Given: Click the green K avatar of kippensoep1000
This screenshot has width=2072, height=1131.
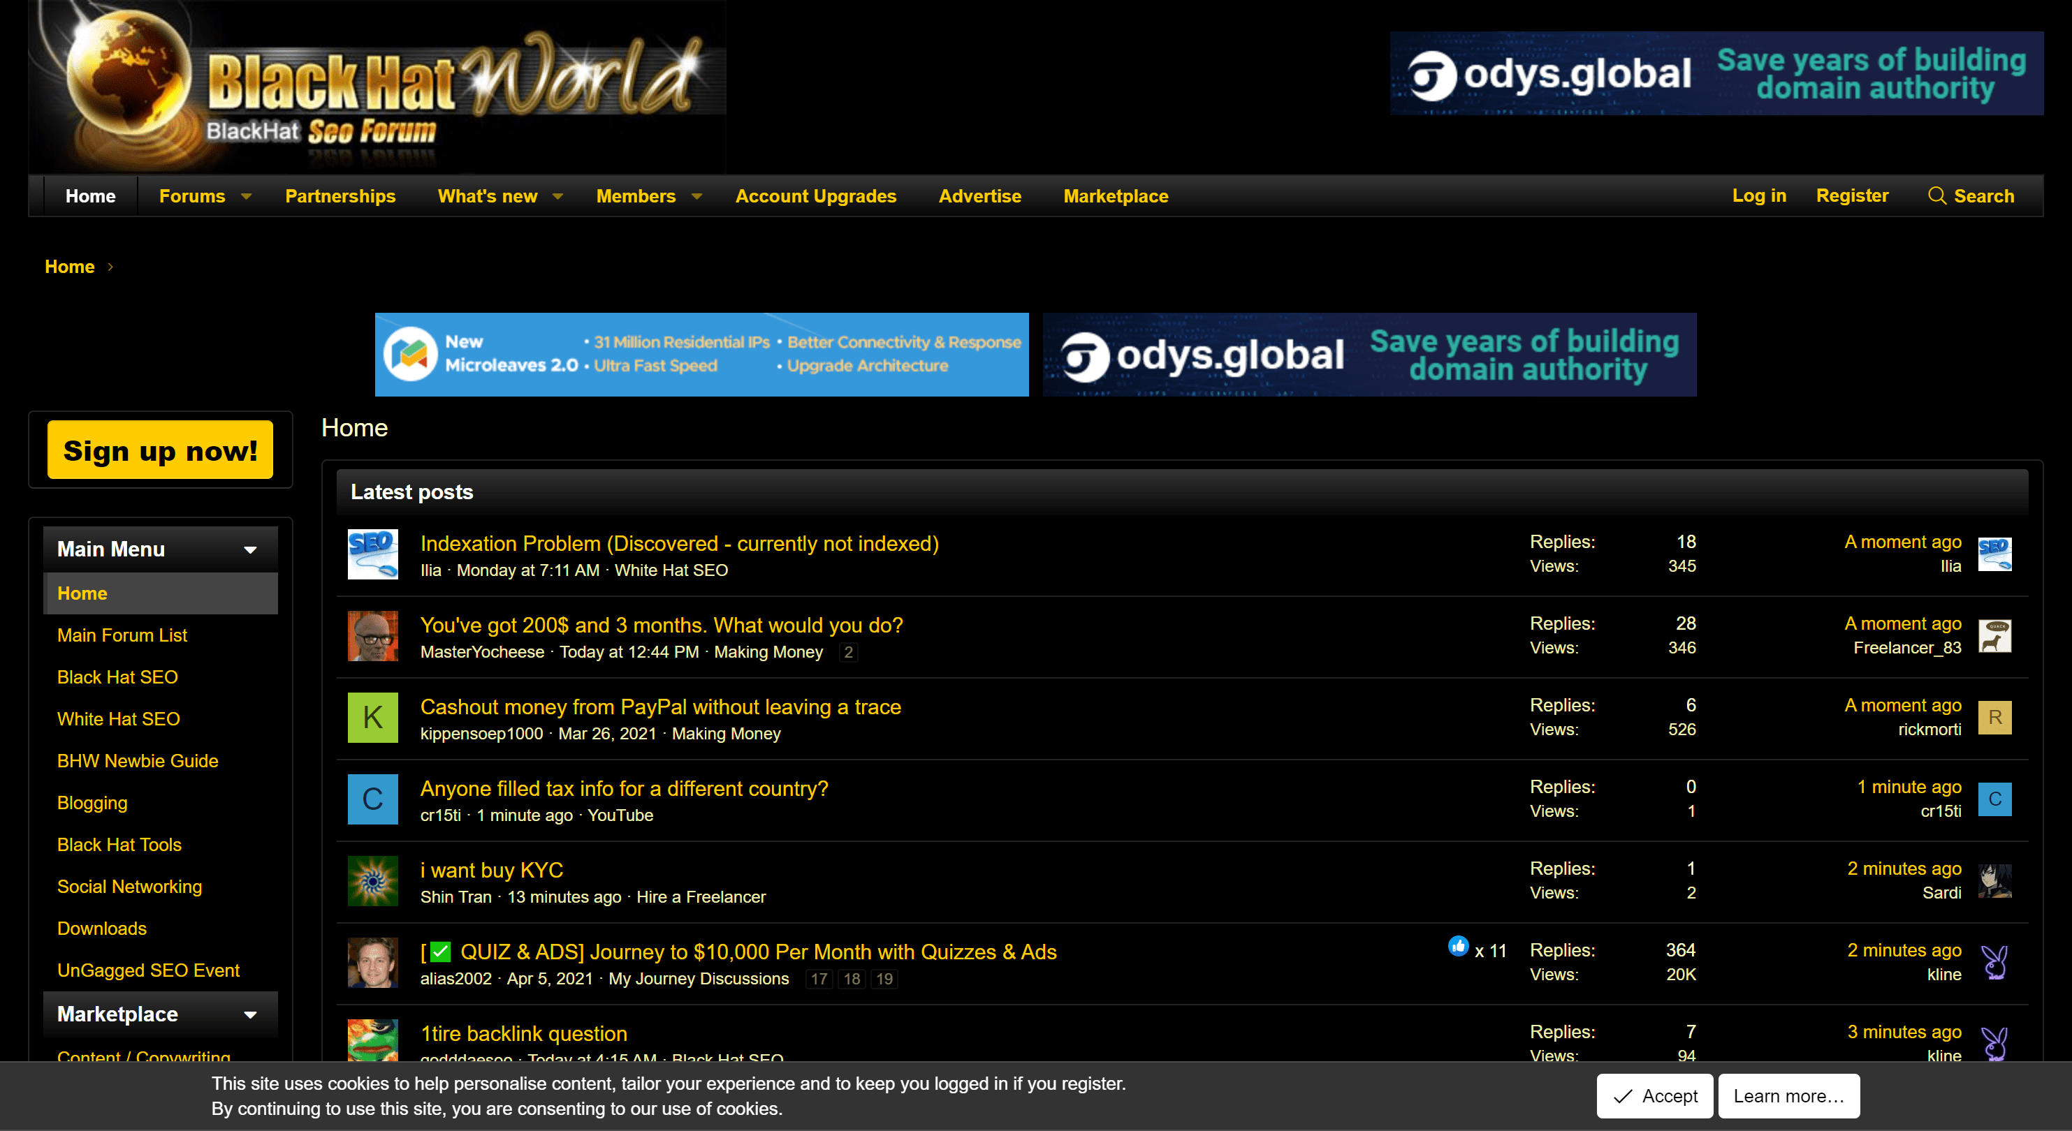Looking at the screenshot, I should 372,718.
